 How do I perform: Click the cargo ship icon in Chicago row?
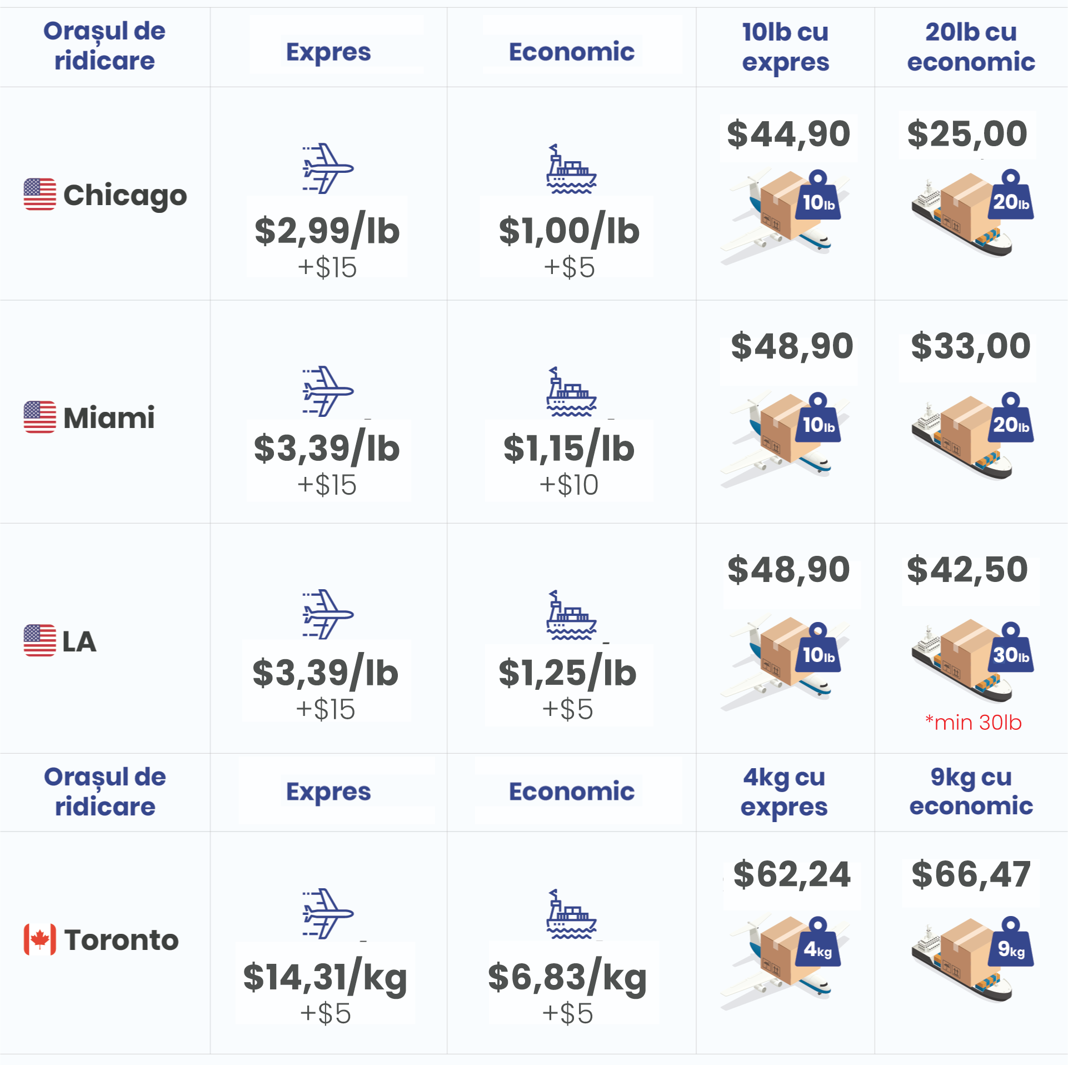tap(571, 168)
